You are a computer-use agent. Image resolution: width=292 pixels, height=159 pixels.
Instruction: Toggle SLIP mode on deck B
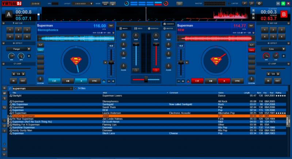click(251, 45)
